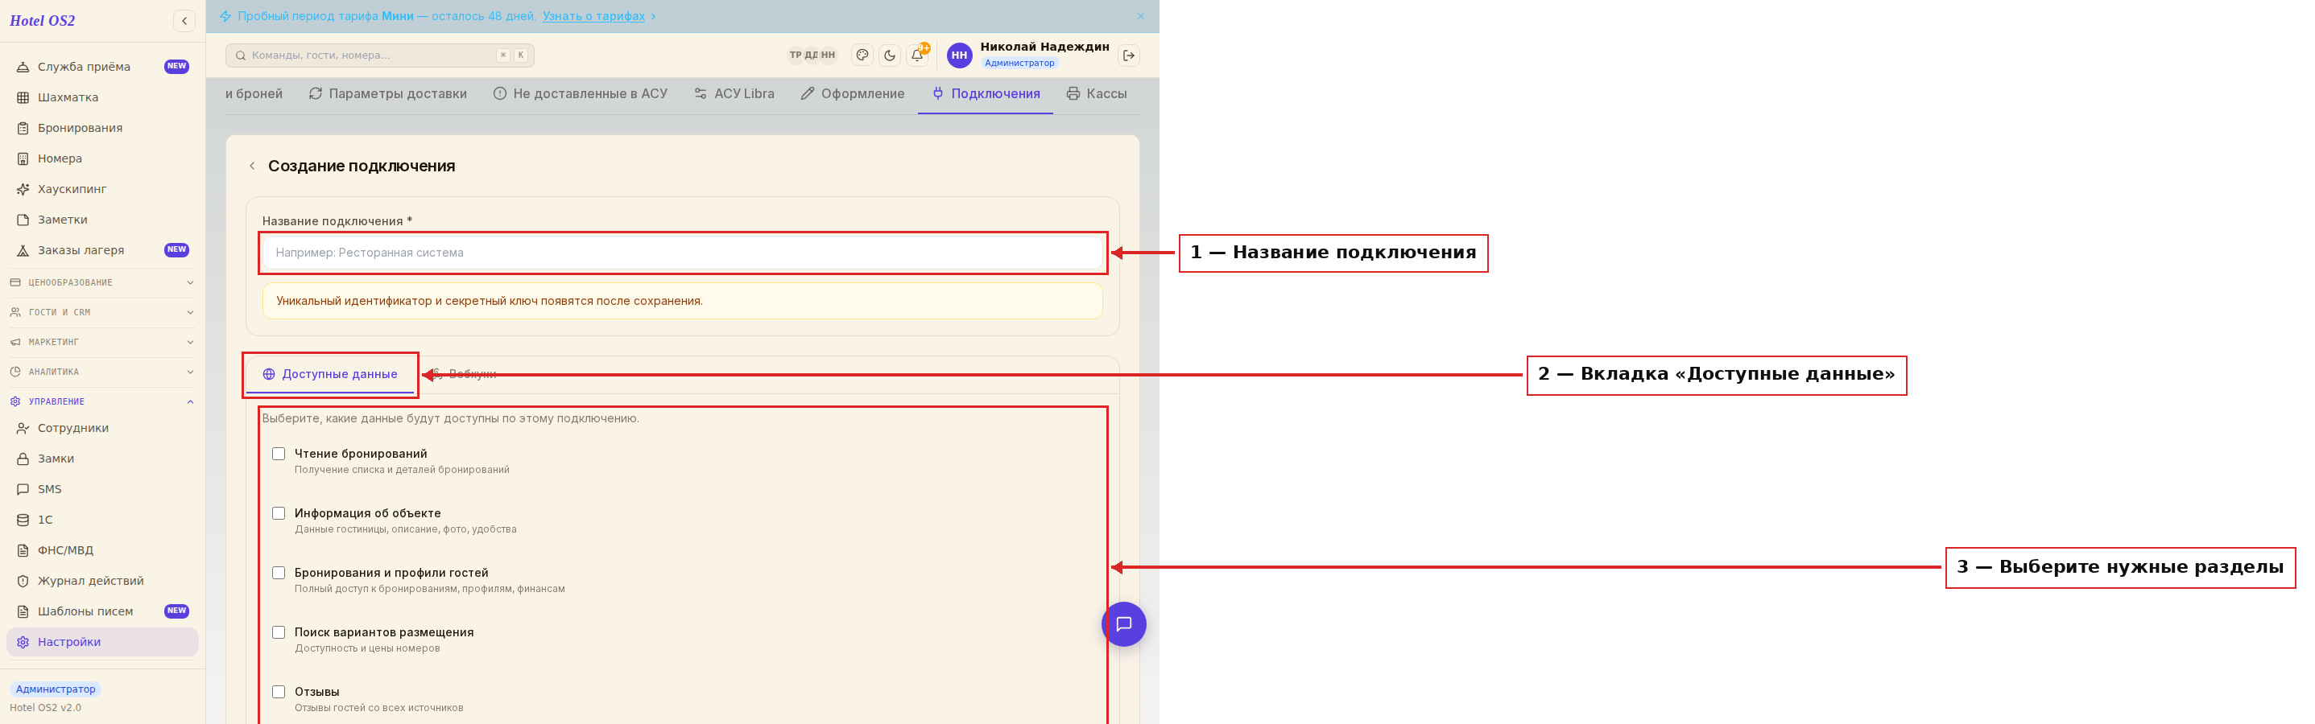
Task: Enable Информация об объекте checkbox
Action: click(x=279, y=513)
